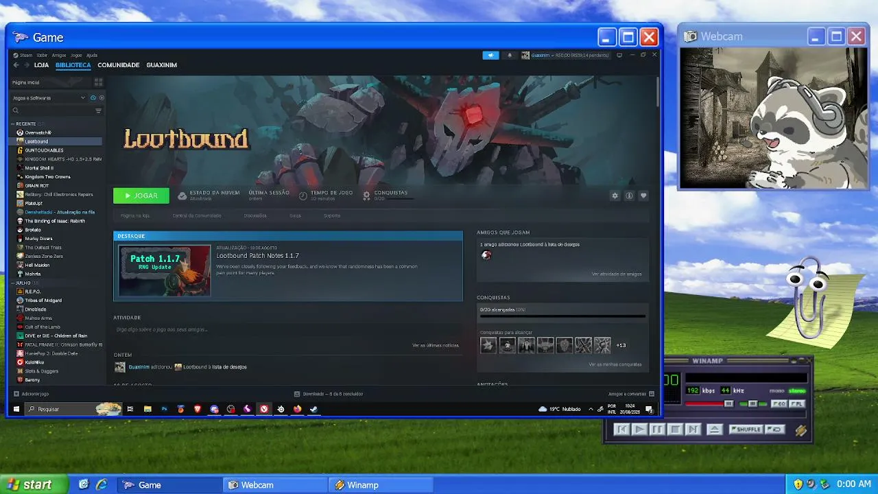Click the Conquistas achievements icon
Viewport: 878px width, 494px height.
point(366,196)
